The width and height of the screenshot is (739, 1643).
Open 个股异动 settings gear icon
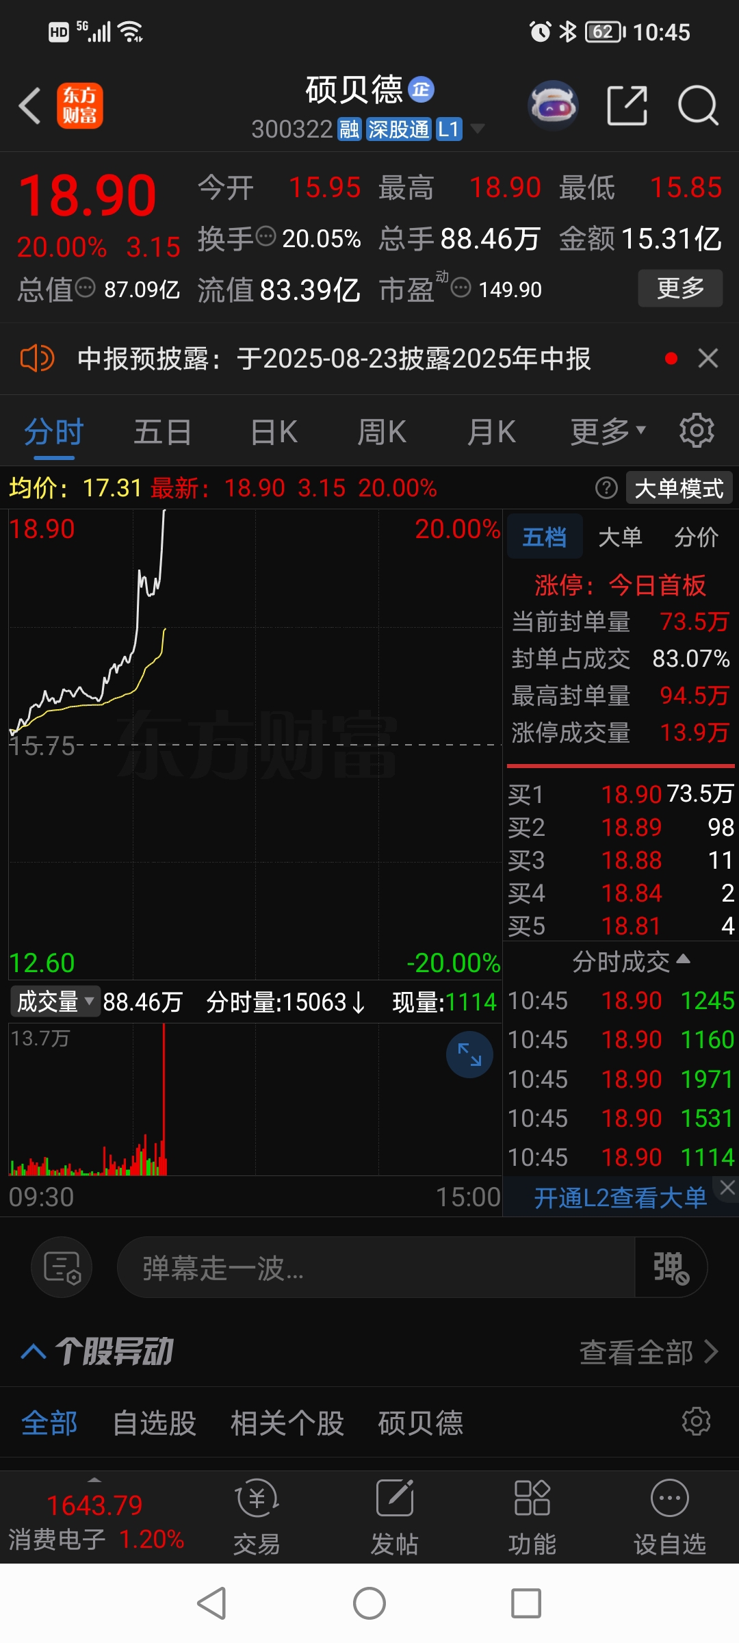(697, 1422)
